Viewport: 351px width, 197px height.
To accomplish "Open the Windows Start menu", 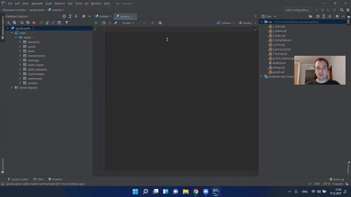I will click(135, 192).
